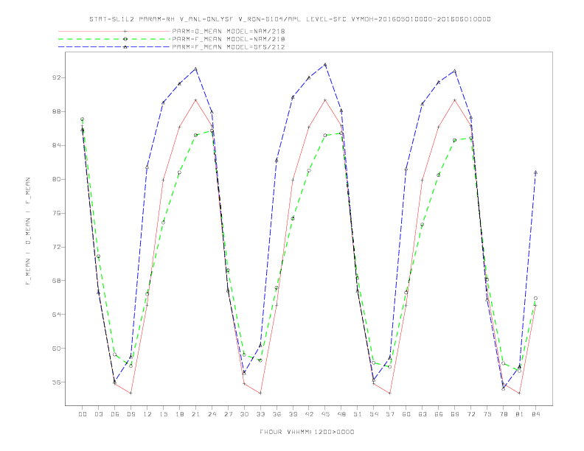Click the rotated y-axis label F_MEAN | O_MEAN | F_MEAN

[28, 231]
